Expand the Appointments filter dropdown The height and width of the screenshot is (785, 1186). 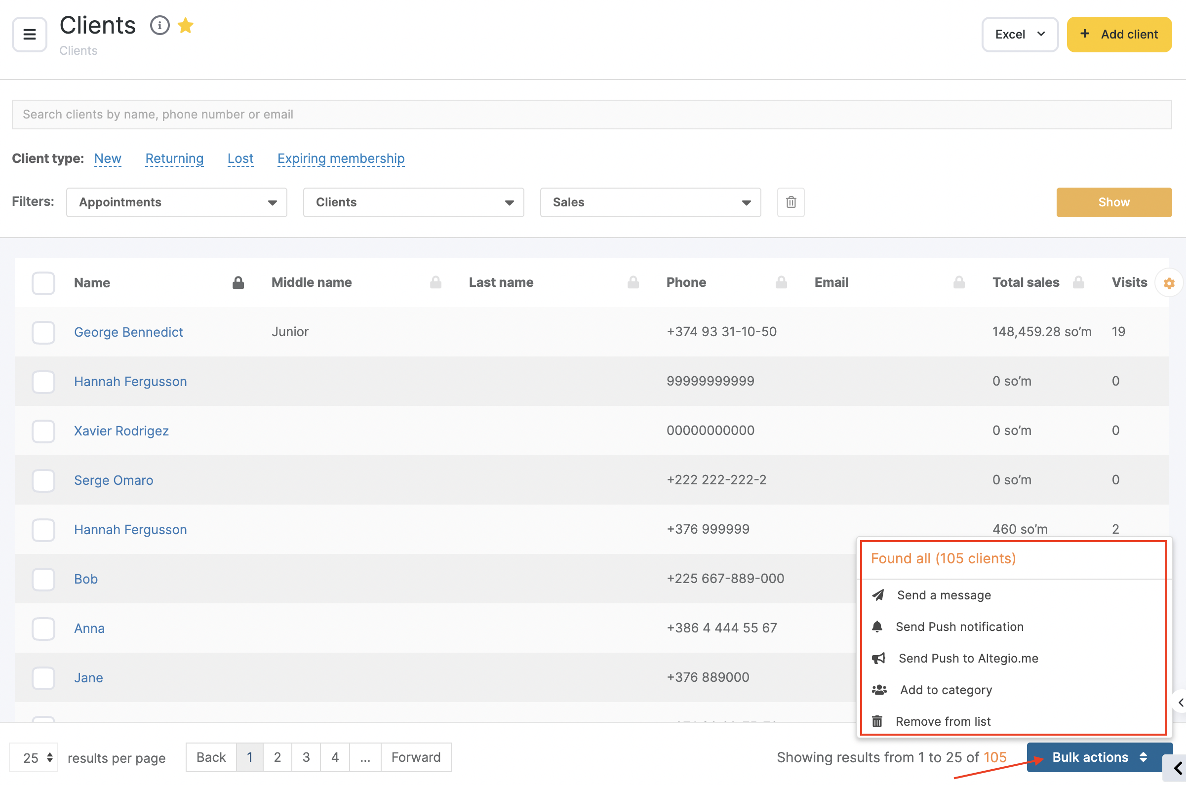click(x=176, y=202)
